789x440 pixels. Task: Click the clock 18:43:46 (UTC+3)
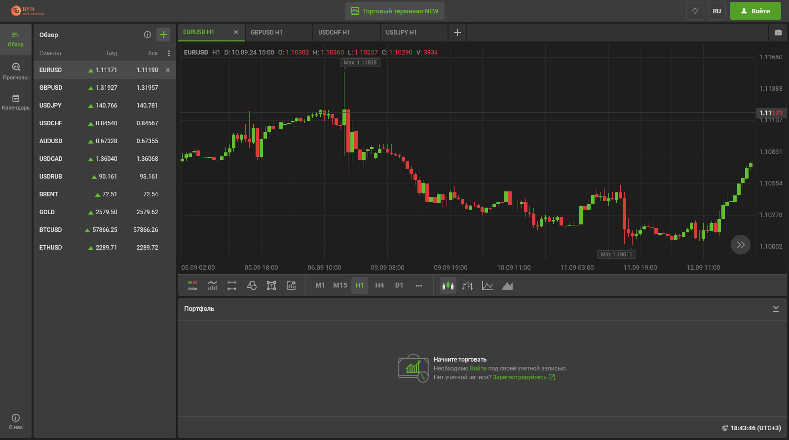click(x=751, y=428)
